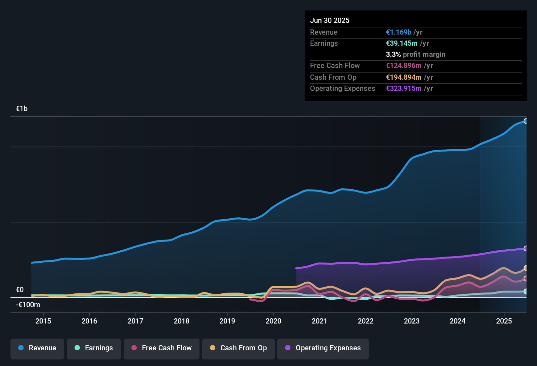Click the blue Revenue endpoint marker
Image resolution: width=537 pixels, height=366 pixels.
tap(526, 121)
